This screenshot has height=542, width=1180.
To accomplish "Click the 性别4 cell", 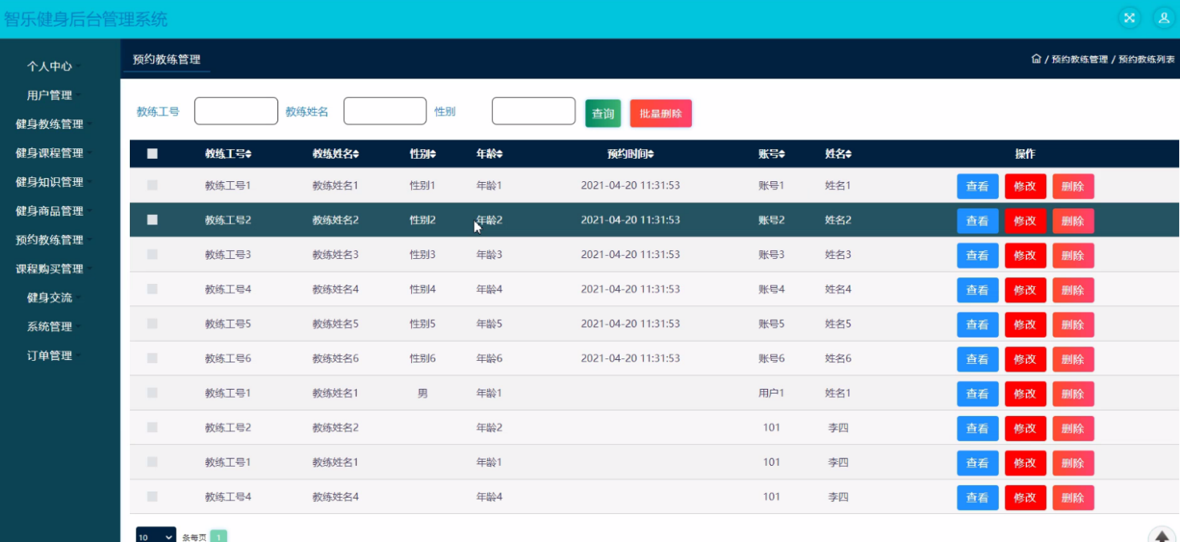I will click(x=422, y=289).
